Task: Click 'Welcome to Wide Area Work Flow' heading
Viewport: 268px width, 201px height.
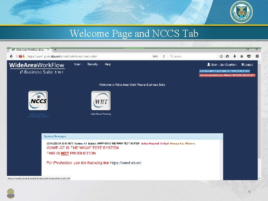Action: click(x=132, y=84)
